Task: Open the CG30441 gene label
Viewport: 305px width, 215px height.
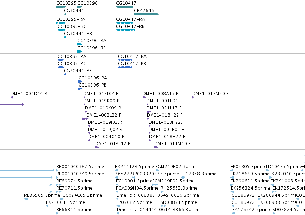Action: point(74,10)
